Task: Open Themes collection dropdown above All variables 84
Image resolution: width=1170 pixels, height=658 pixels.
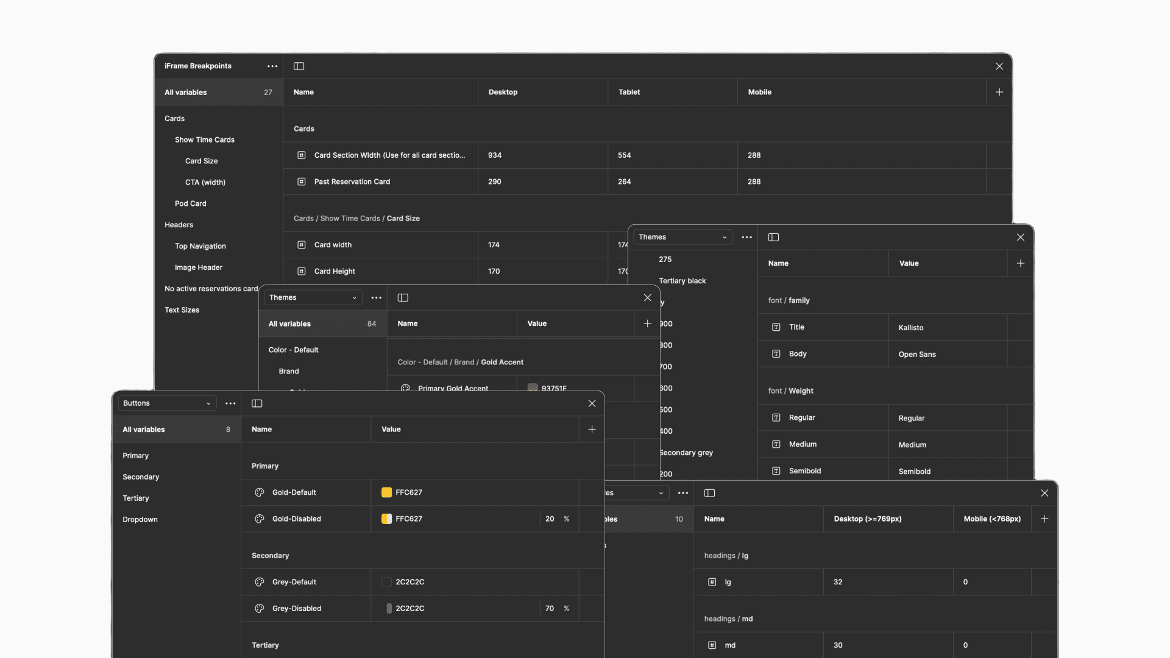Action: (x=313, y=297)
